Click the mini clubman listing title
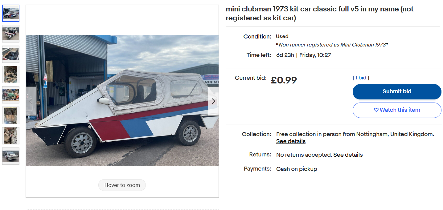Image resolution: width=443 pixels, height=210 pixels. pos(320,14)
